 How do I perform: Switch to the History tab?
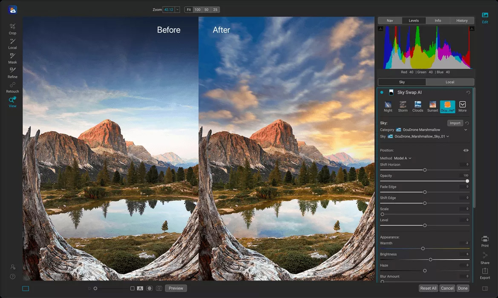tap(462, 20)
